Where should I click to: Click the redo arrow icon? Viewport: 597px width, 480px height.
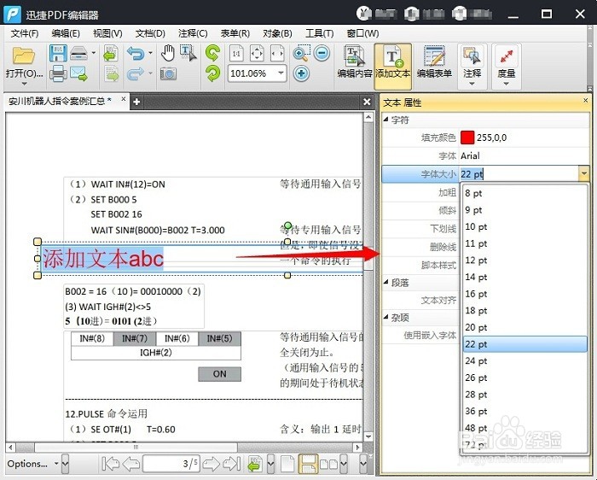(136, 73)
